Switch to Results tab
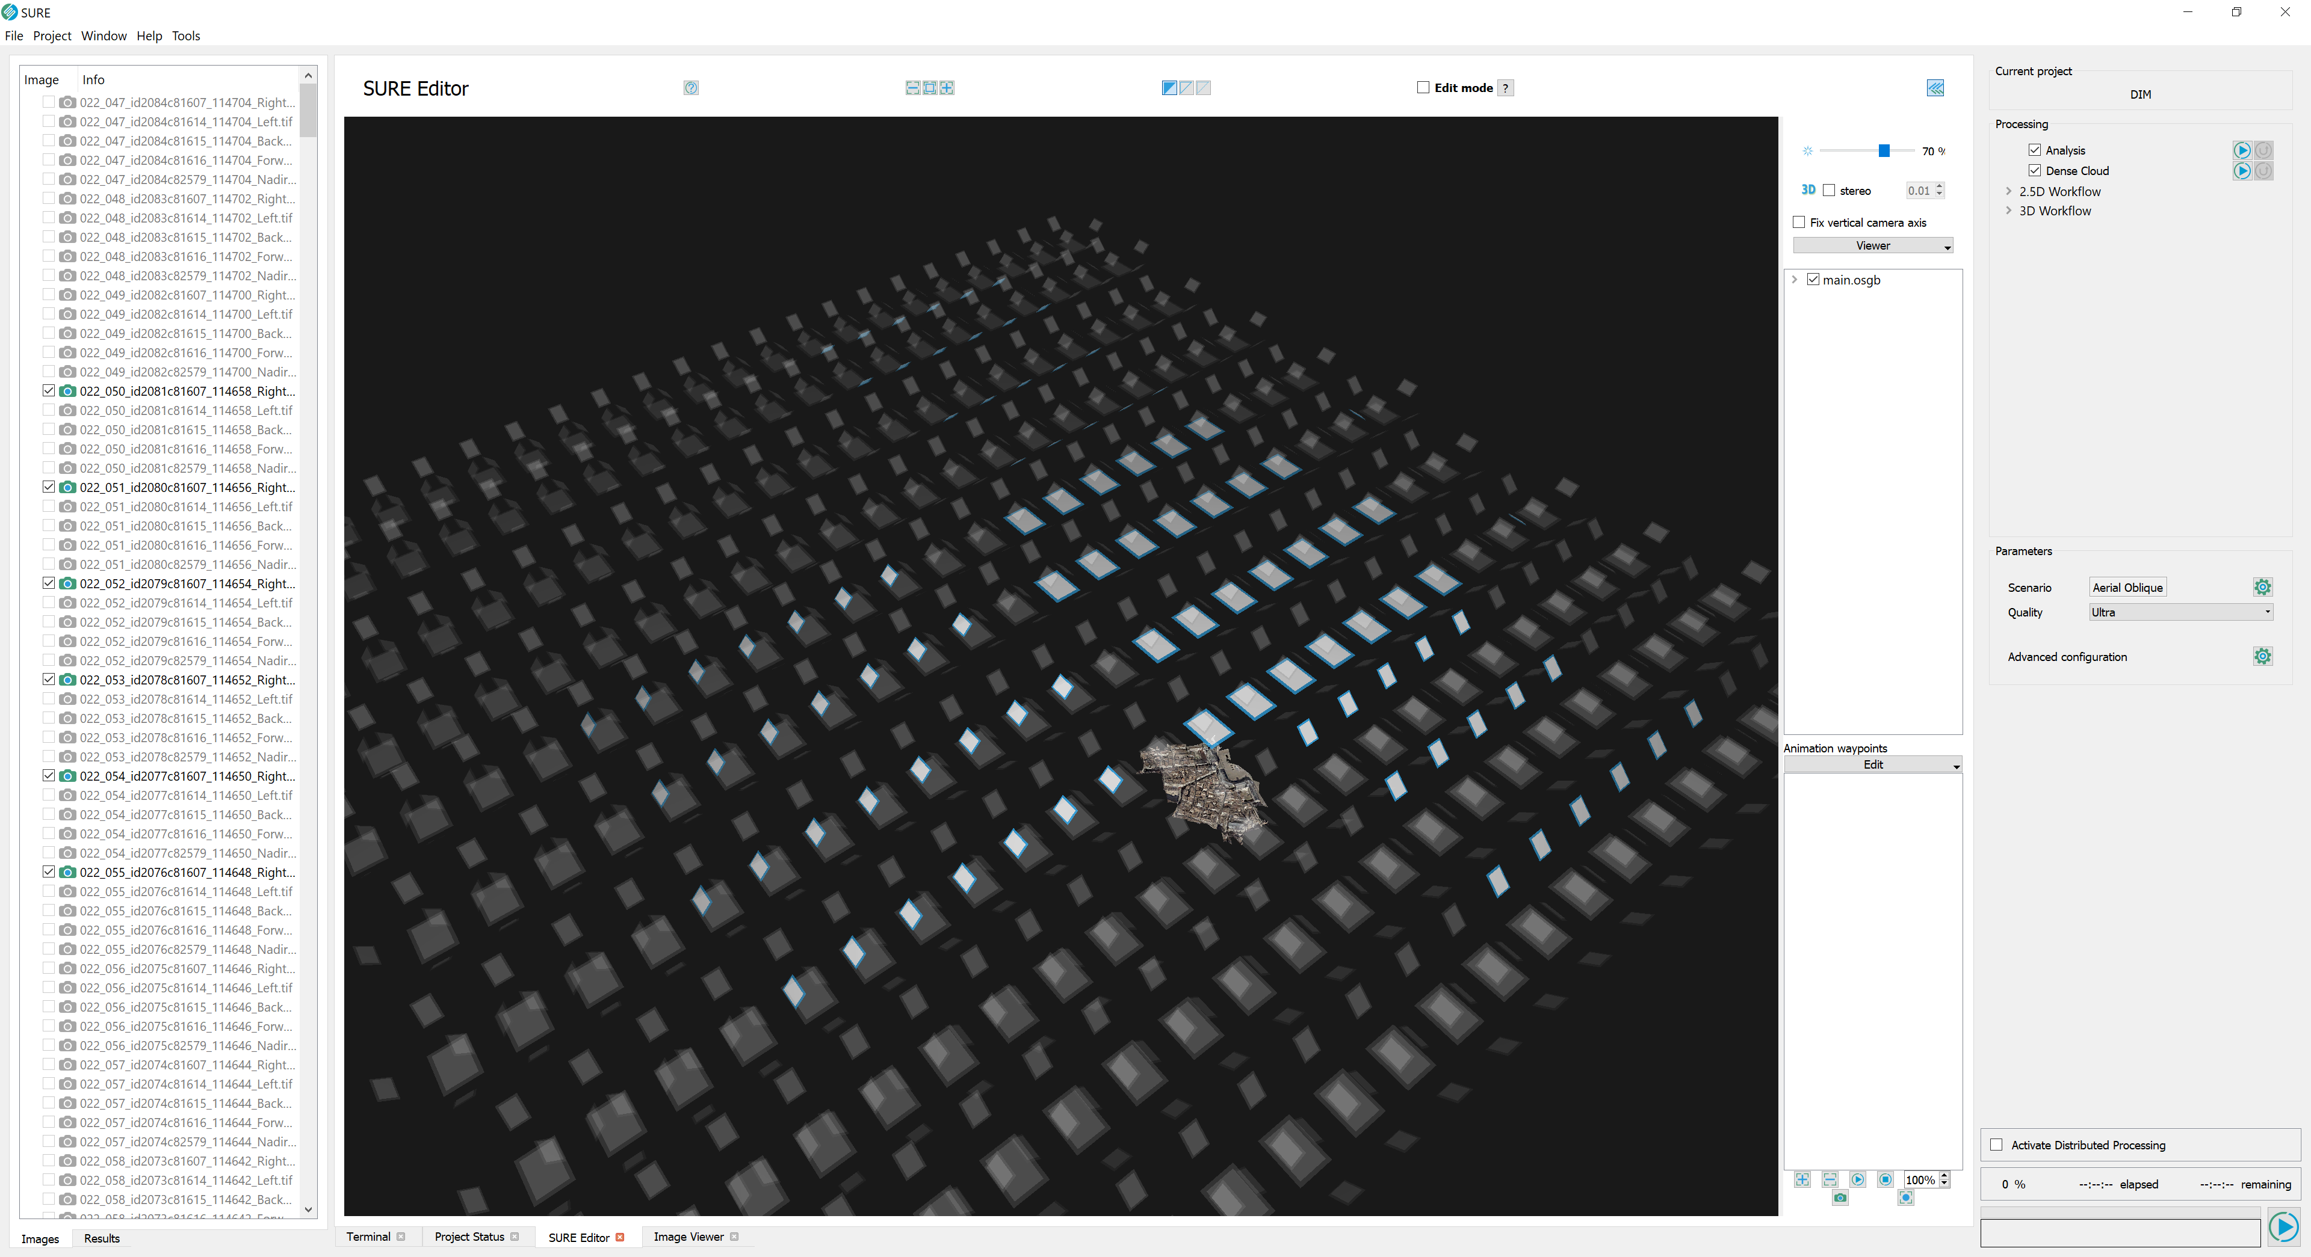 (101, 1238)
